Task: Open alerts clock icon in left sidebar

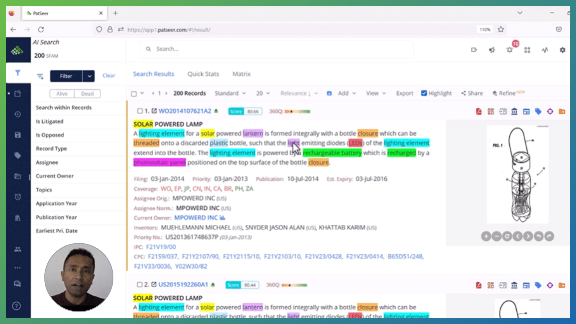Action: 18,197
